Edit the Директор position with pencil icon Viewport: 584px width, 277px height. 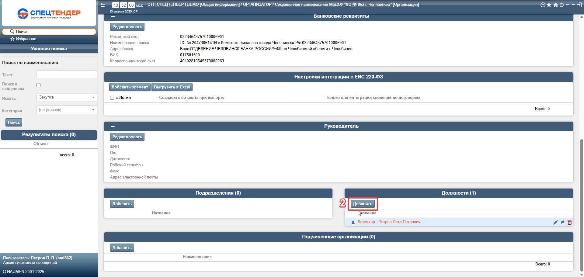[x=555, y=222]
